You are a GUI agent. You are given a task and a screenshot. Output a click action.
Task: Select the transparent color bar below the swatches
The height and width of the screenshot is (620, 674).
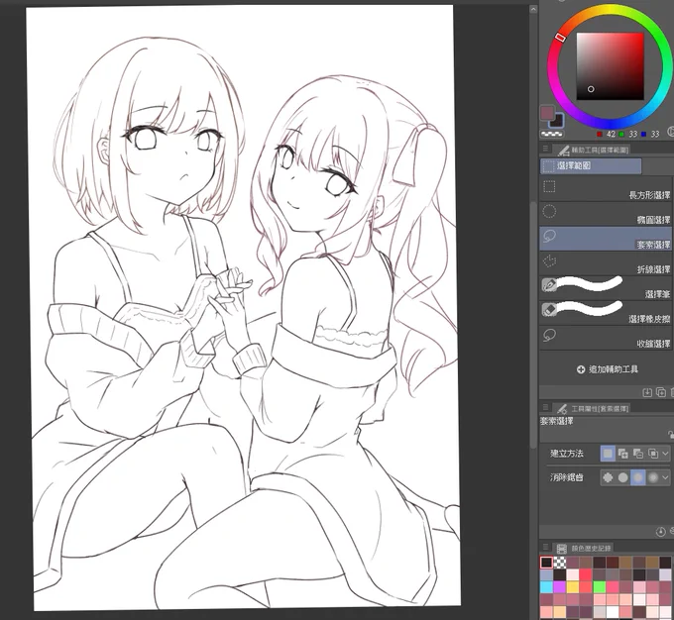(x=552, y=134)
